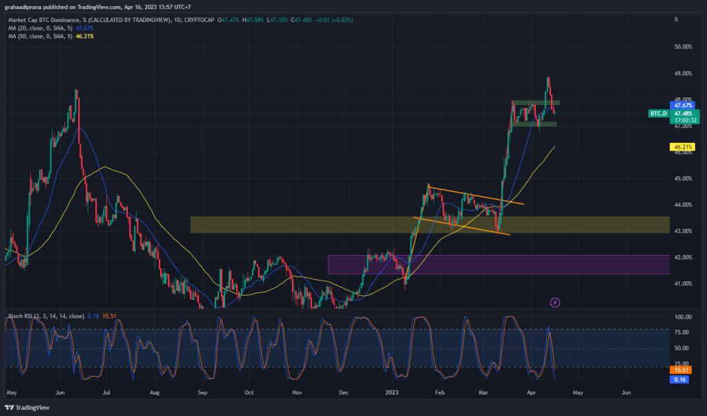
Task: Click the H47.58% high value in legend
Action: [253, 20]
